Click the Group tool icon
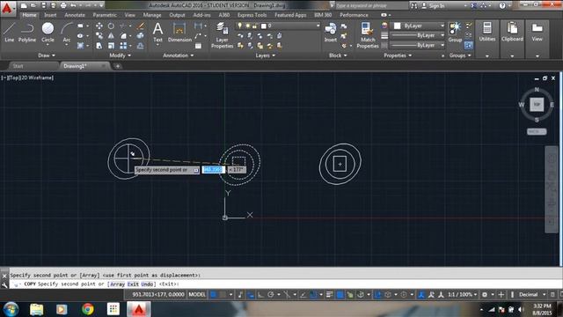The image size is (563, 317). pos(456,33)
